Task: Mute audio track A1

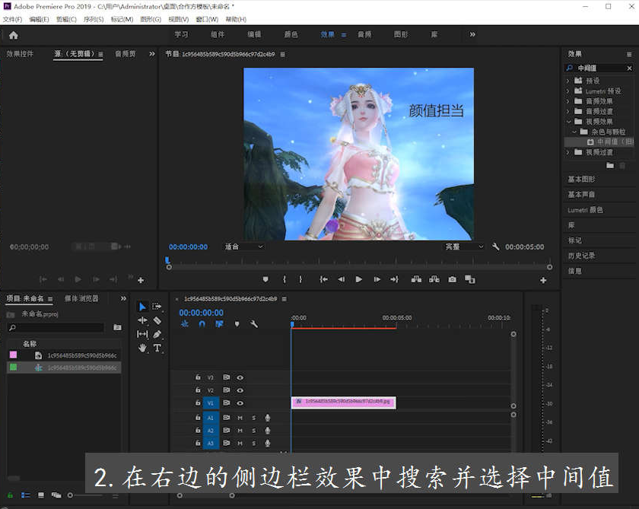Action: [x=240, y=418]
